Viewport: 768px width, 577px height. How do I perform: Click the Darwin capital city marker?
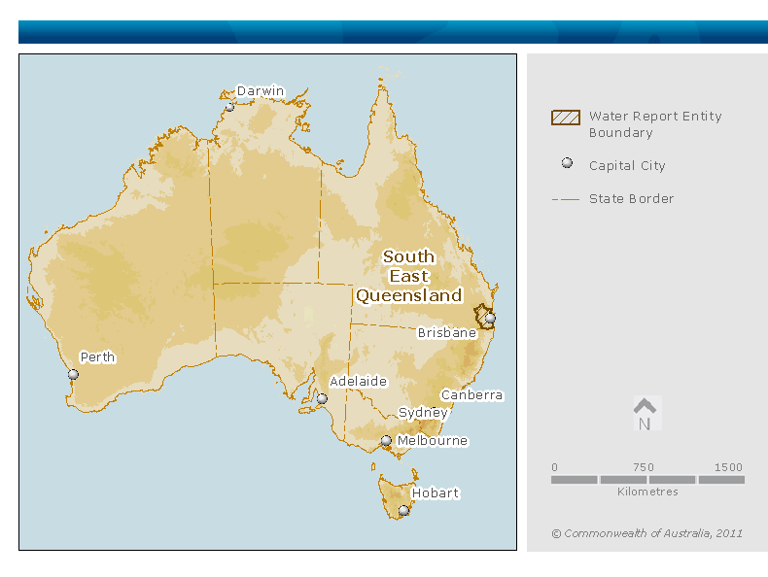[x=229, y=107]
